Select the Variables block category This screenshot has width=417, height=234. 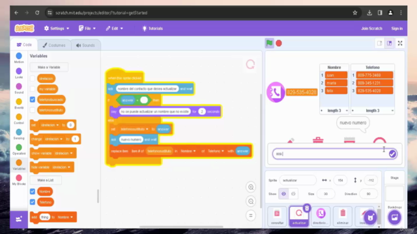pos(19,164)
